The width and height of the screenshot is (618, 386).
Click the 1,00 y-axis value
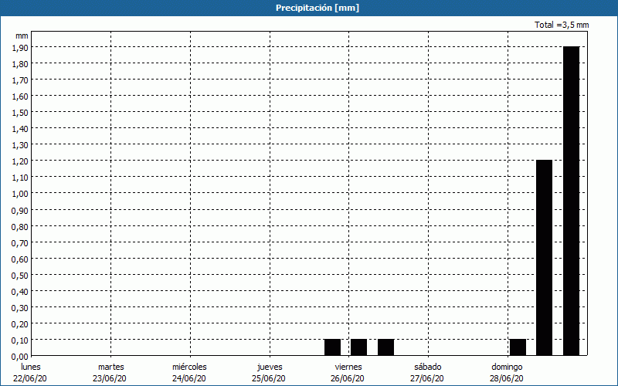click(x=20, y=194)
